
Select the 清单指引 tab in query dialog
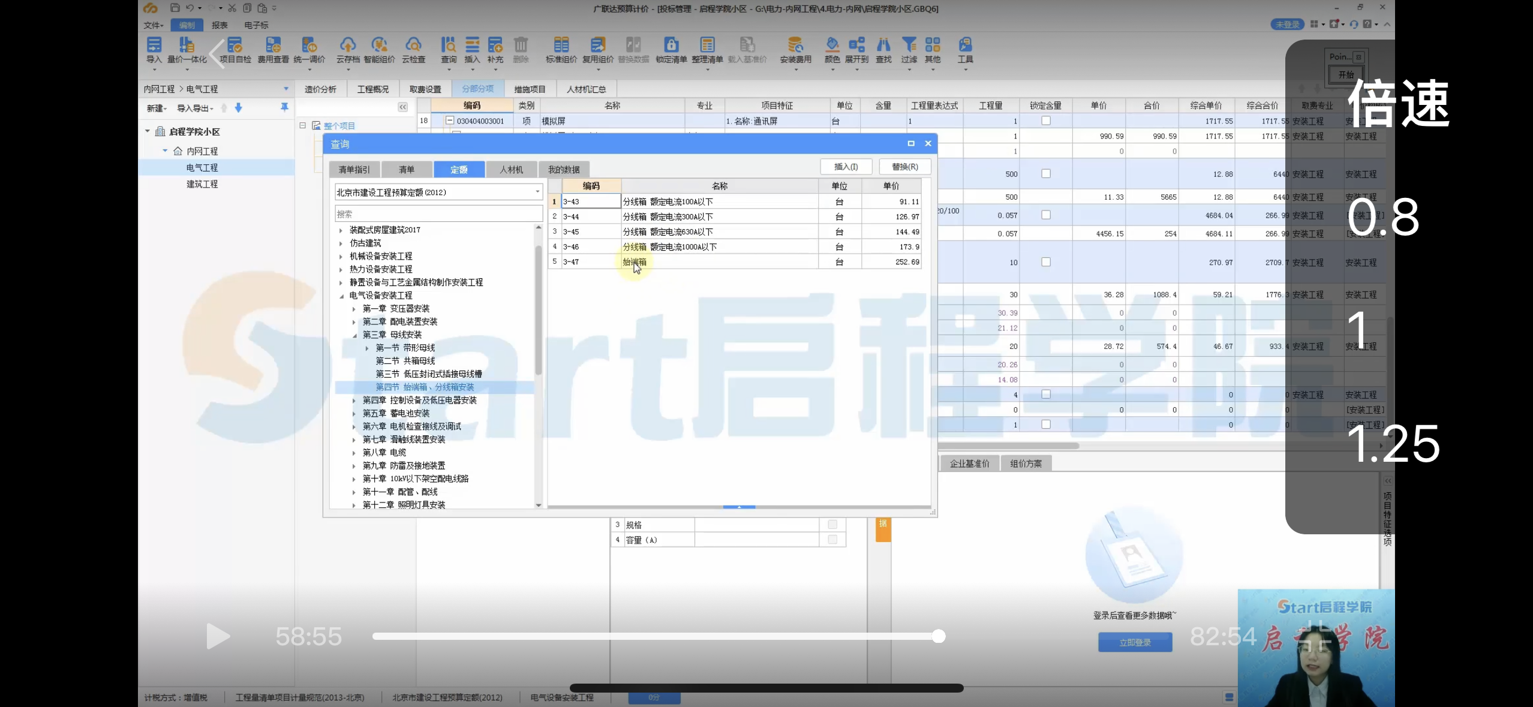pyautogui.click(x=354, y=170)
